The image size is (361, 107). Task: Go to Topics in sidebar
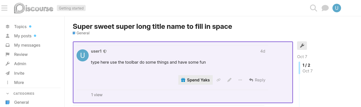[x=20, y=27]
